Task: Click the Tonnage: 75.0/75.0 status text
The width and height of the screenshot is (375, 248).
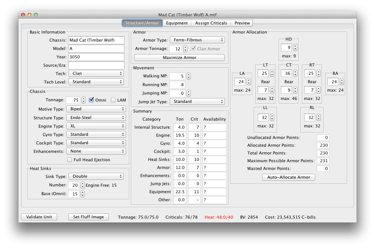Action: click(x=138, y=217)
